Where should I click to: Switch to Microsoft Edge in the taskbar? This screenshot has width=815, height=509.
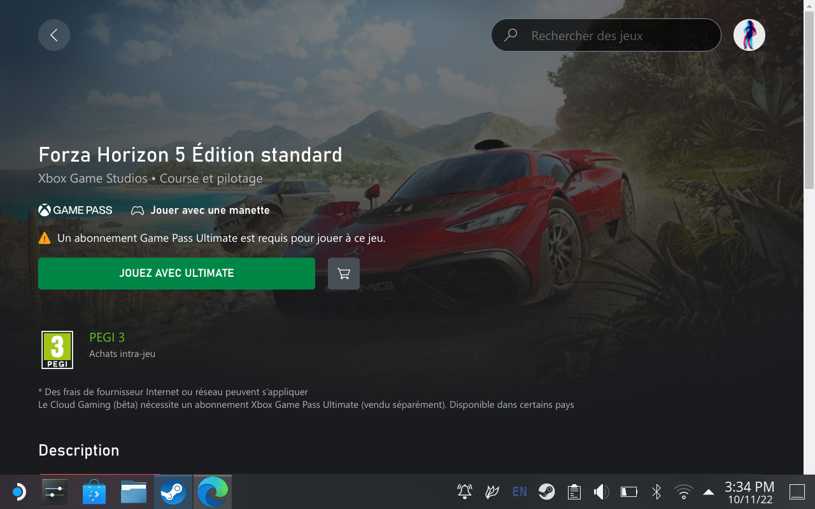(x=212, y=492)
